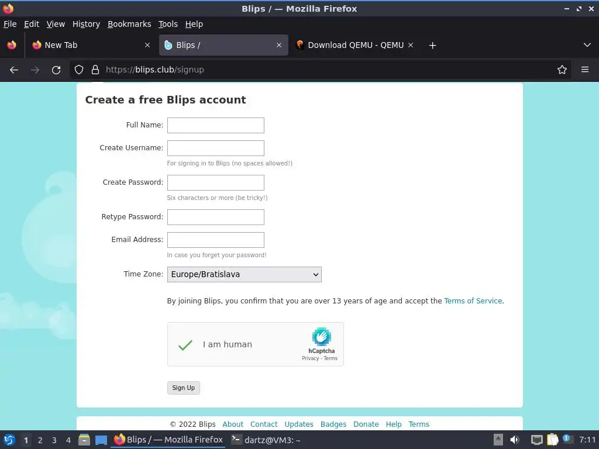Switch to Download QEMU tab
The height and width of the screenshot is (449, 599).
point(354,45)
